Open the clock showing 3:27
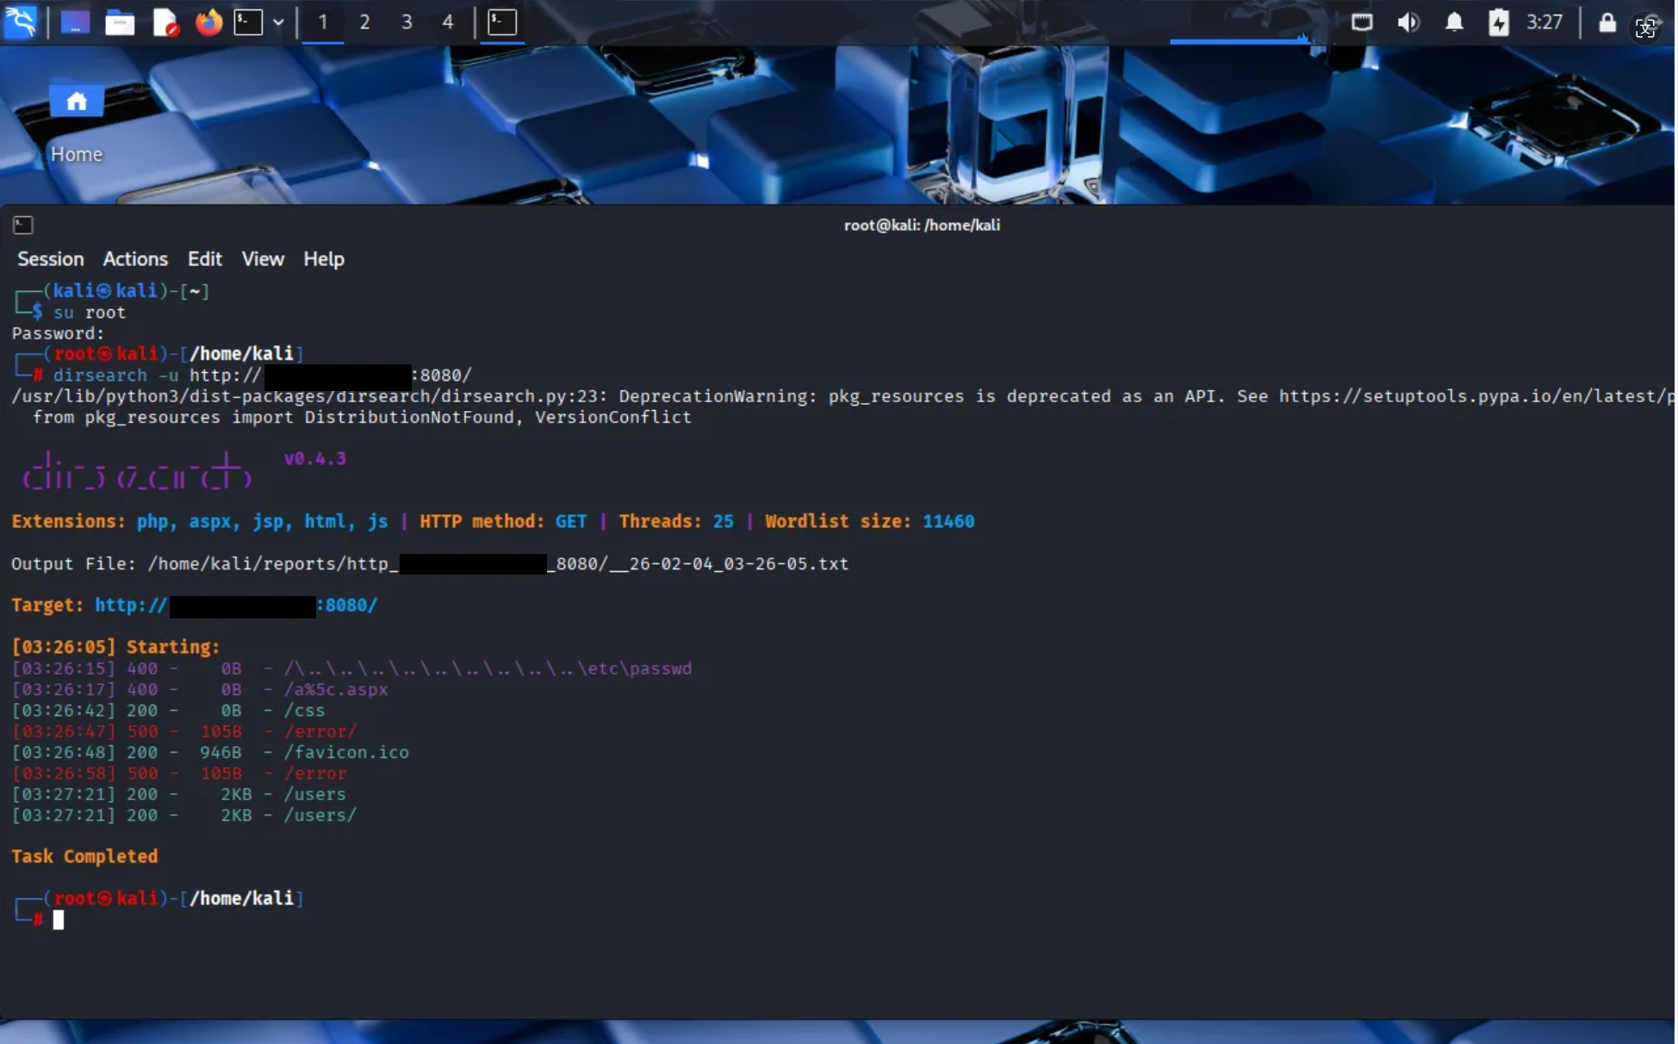1678x1044 pixels. tap(1544, 22)
